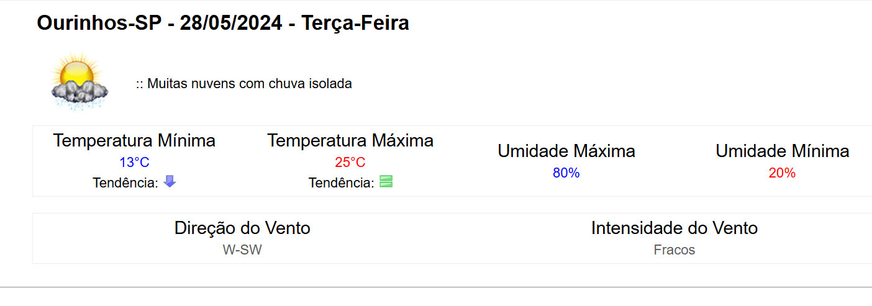Click the green stable trend icon
This screenshot has height=306, width=872.
click(x=386, y=182)
